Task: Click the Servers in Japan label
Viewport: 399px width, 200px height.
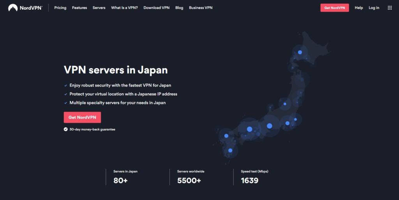Action: [125, 172]
